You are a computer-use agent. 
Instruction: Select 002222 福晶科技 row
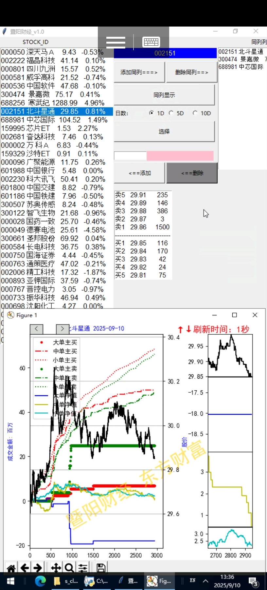(57, 61)
